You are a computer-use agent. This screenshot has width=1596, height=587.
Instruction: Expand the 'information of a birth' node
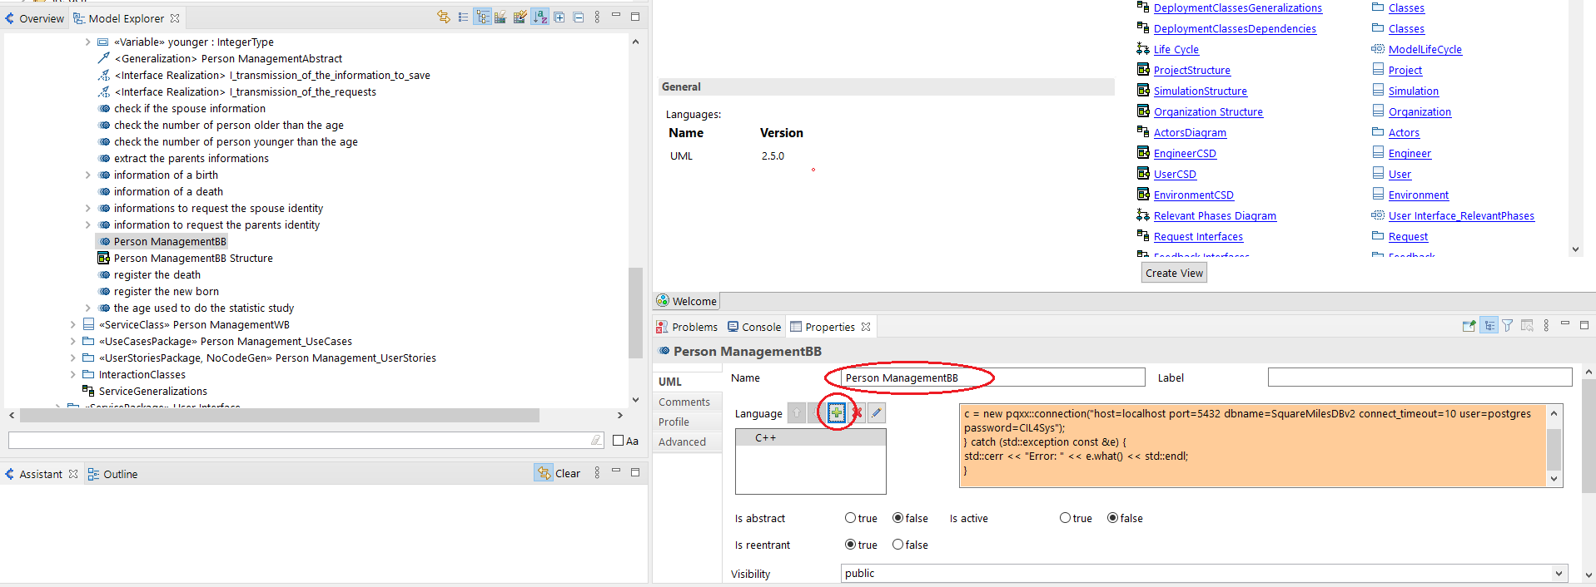click(x=87, y=175)
